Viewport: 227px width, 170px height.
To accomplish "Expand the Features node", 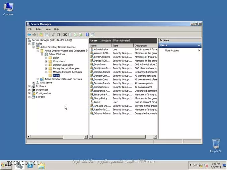I will pyautogui.click(x=29, y=86).
